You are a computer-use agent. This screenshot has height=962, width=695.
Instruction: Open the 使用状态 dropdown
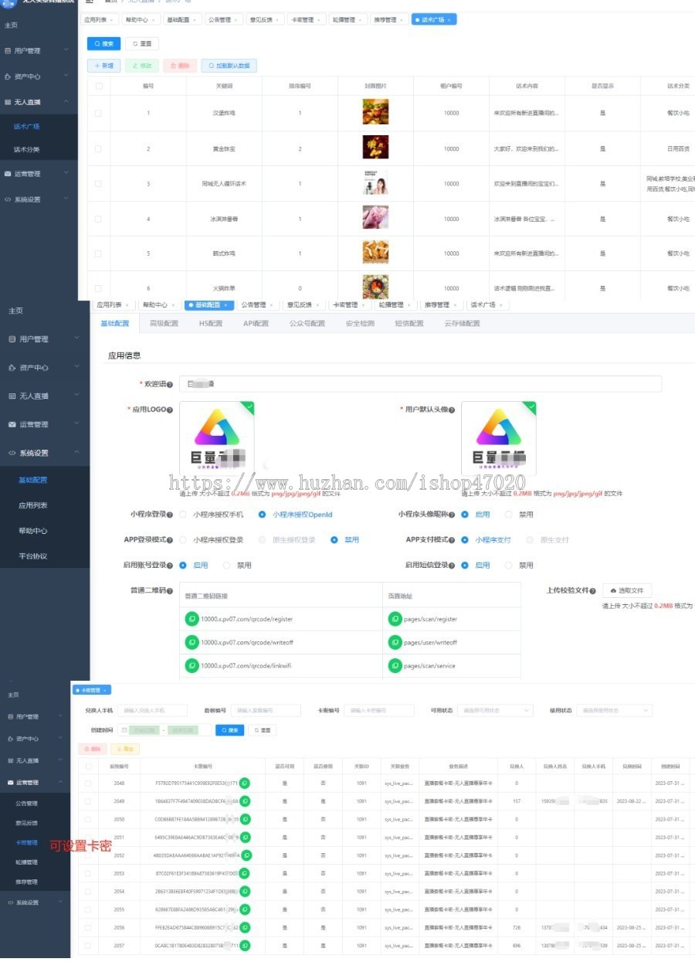tap(613, 710)
